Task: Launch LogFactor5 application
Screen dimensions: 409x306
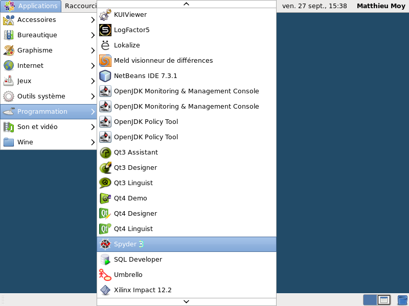Action: coord(187,30)
